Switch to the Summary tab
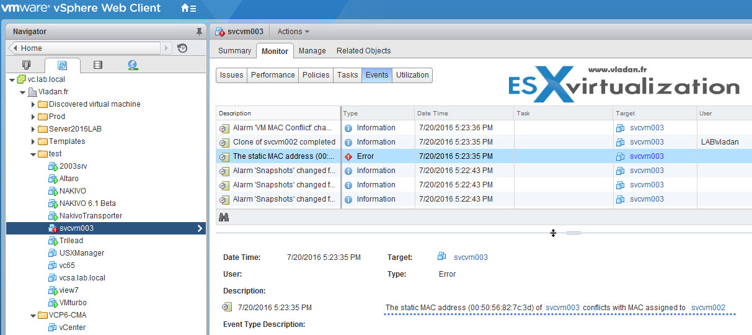Screen dimensions: 752x335 234,51
